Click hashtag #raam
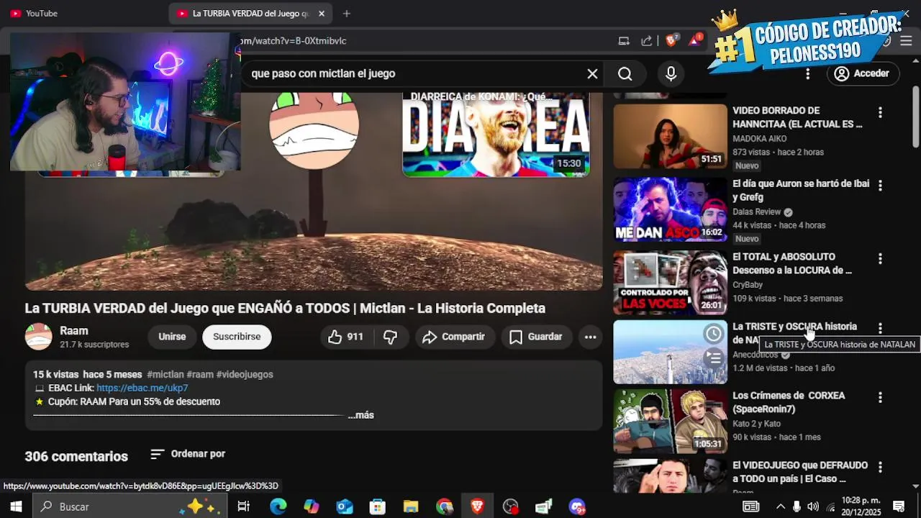This screenshot has height=518, width=921. click(x=200, y=375)
